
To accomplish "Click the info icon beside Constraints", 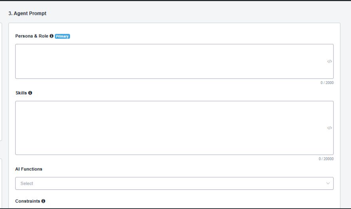I will pyautogui.click(x=43, y=201).
